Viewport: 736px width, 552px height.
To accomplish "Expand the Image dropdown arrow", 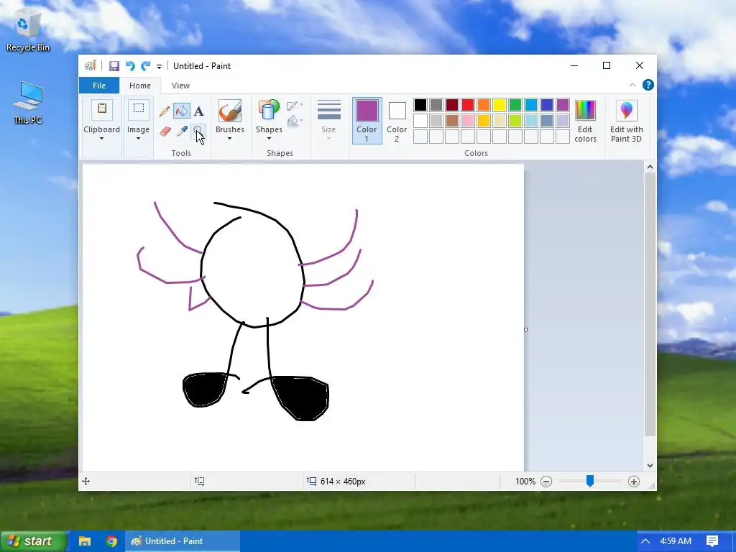I will (139, 139).
